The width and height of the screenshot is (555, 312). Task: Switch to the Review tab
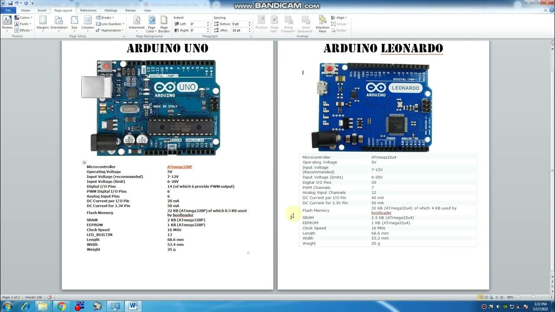[x=131, y=10]
